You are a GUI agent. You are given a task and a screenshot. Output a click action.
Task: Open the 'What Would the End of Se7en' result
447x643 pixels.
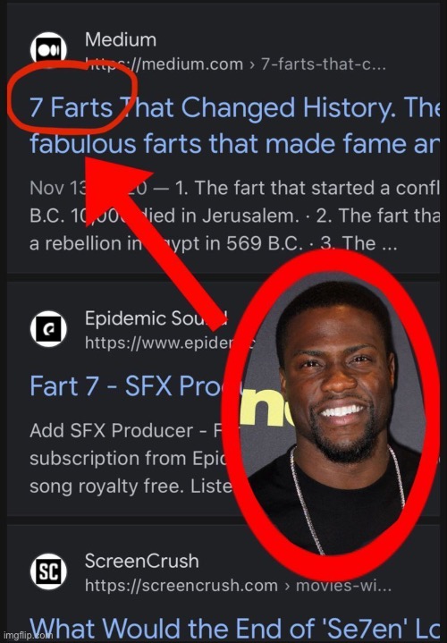[234, 628]
